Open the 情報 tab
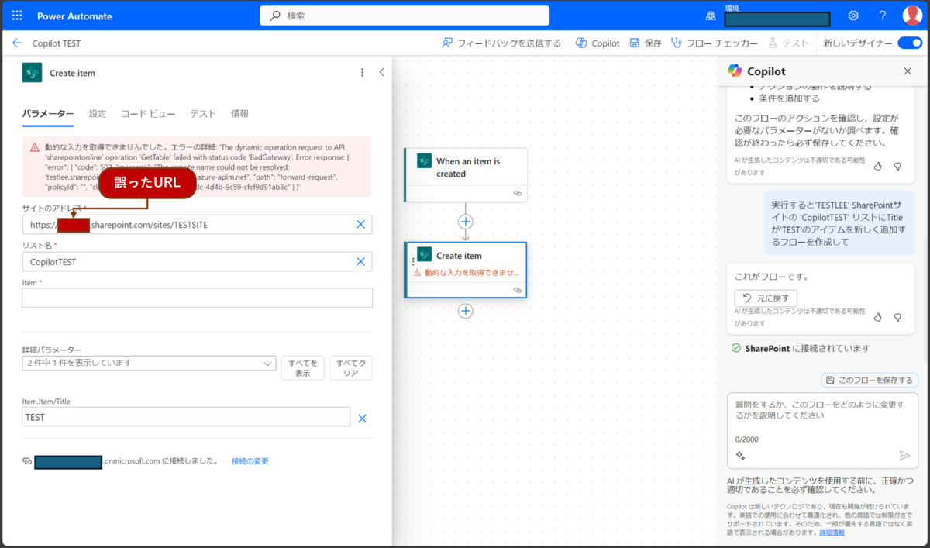The width and height of the screenshot is (930, 548). (239, 114)
